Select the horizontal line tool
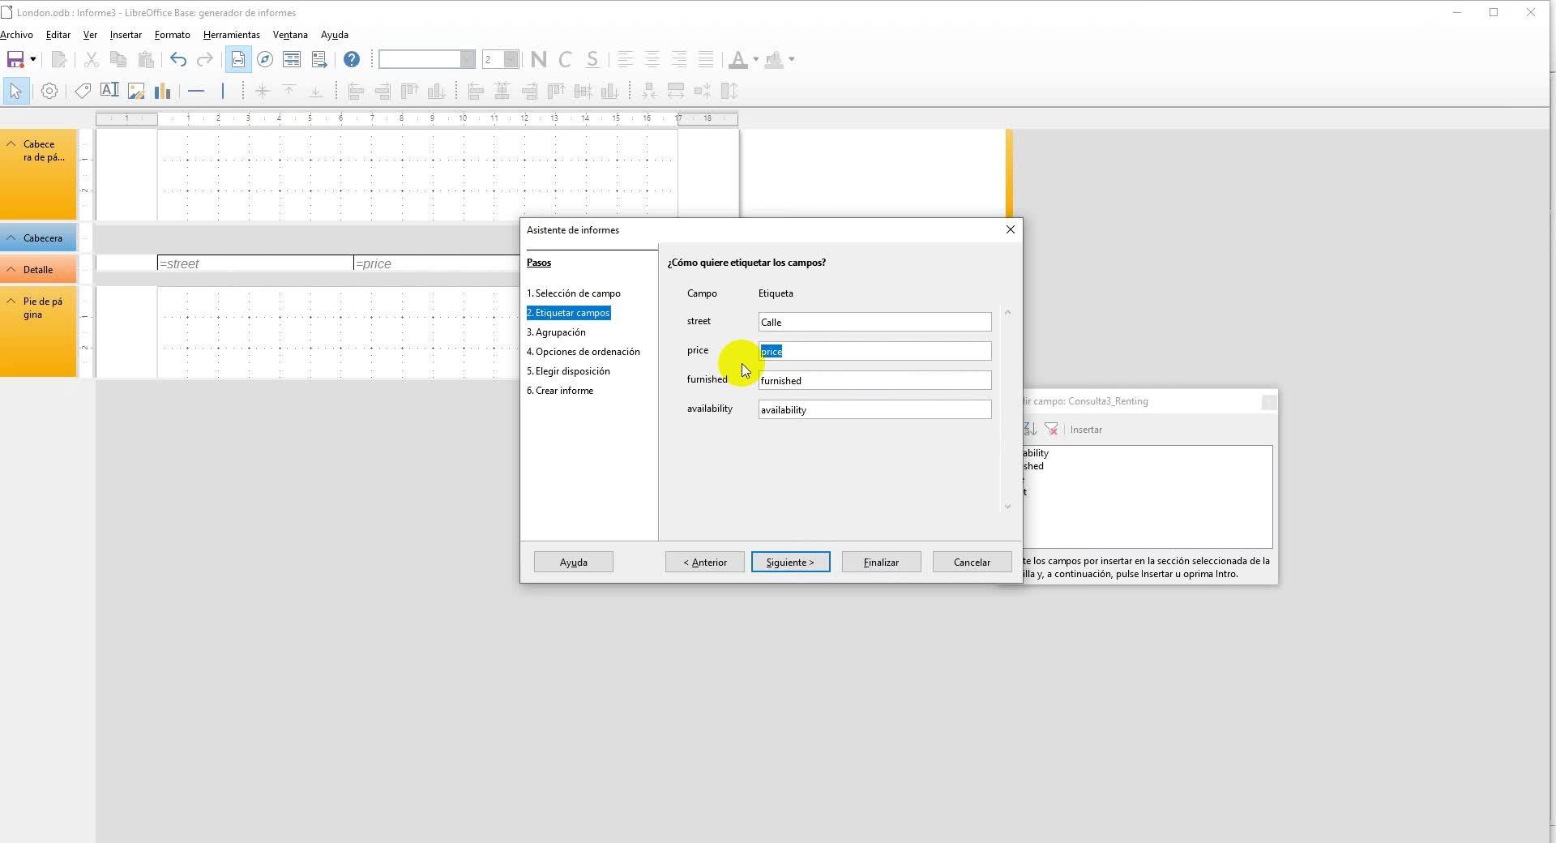This screenshot has width=1556, height=843. tap(196, 91)
